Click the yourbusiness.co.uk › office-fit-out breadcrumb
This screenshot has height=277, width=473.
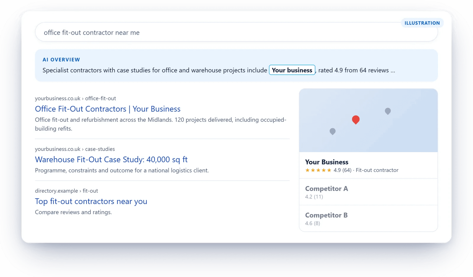click(75, 98)
